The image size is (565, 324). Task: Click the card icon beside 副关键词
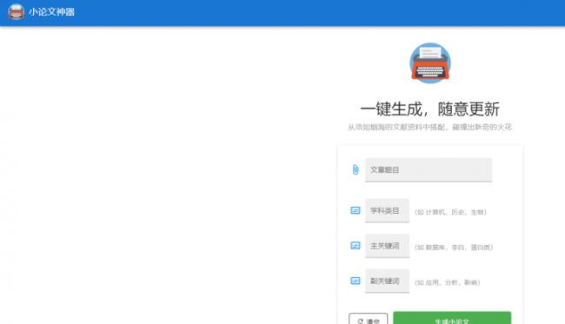(x=356, y=281)
